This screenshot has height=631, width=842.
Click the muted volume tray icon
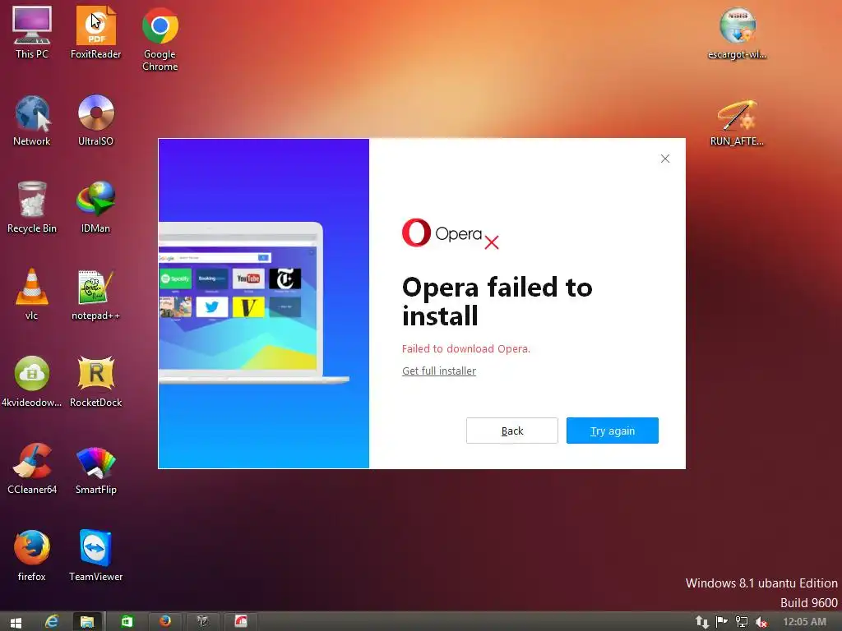pyautogui.click(x=761, y=622)
